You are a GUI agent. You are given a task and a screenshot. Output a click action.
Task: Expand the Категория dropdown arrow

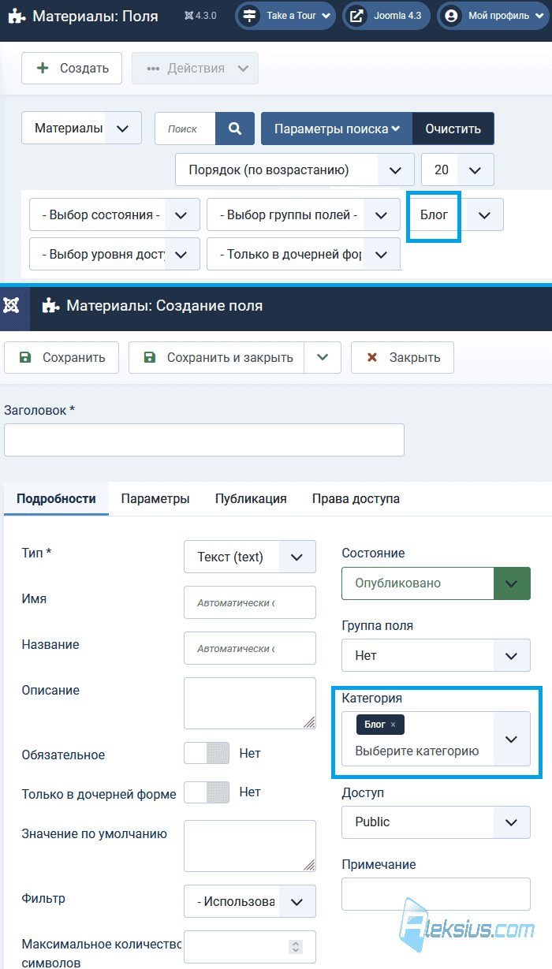512,739
